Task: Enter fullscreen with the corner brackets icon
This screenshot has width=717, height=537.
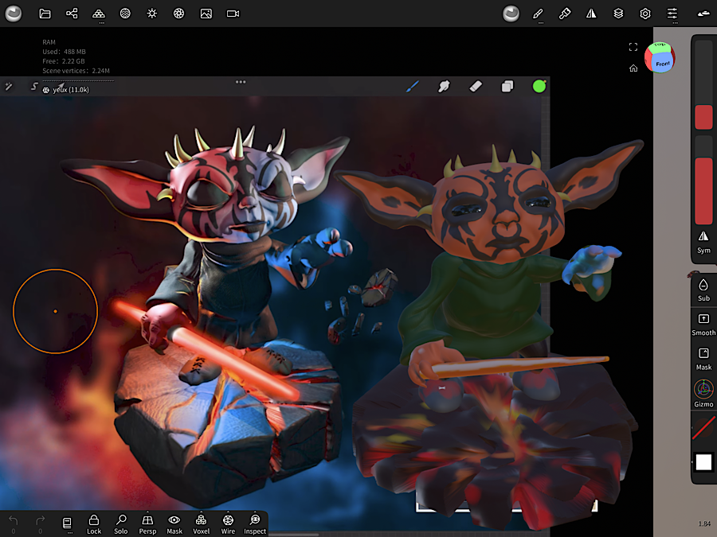Action: click(633, 47)
